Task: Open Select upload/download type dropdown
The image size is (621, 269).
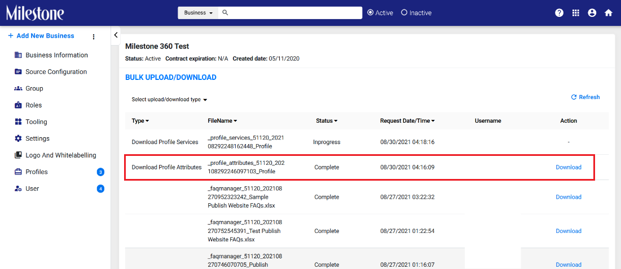Action: click(170, 100)
